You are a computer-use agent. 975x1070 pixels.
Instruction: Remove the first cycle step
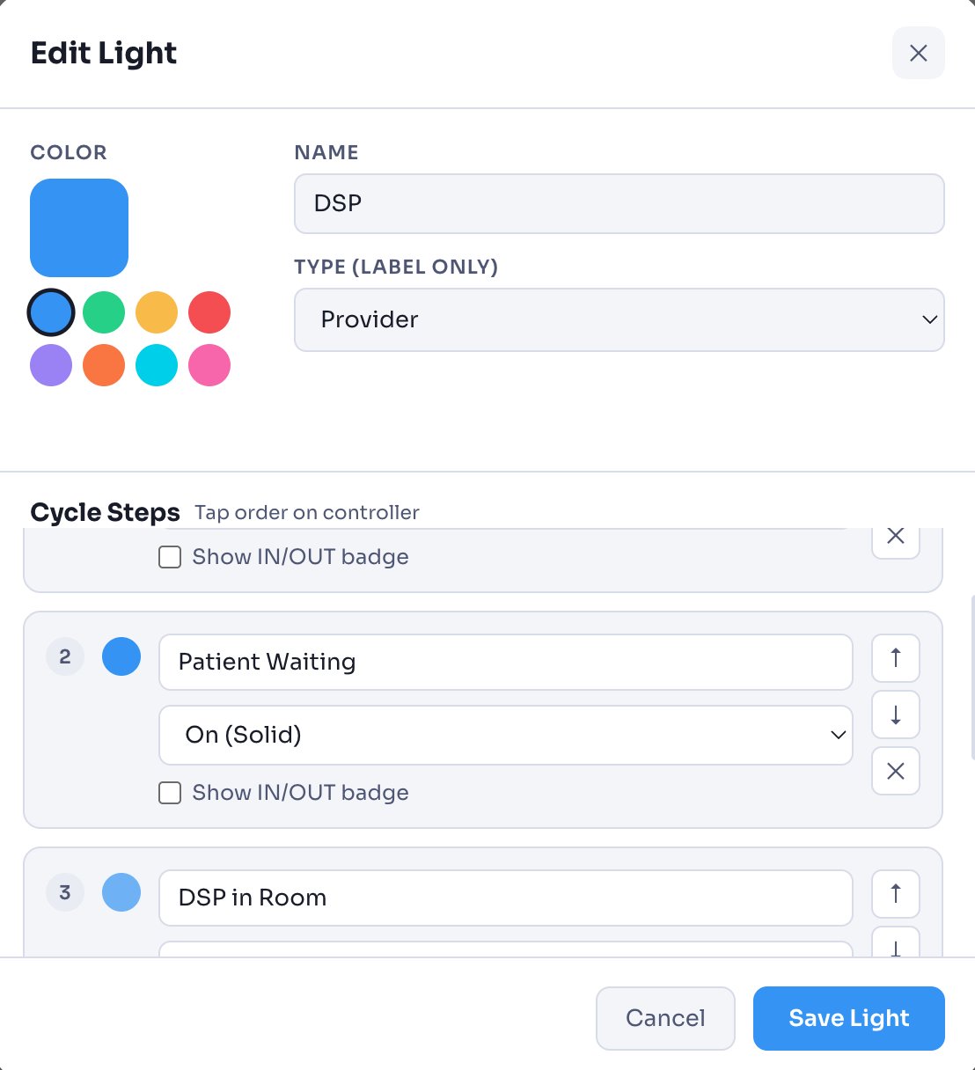[x=895, y=535]
